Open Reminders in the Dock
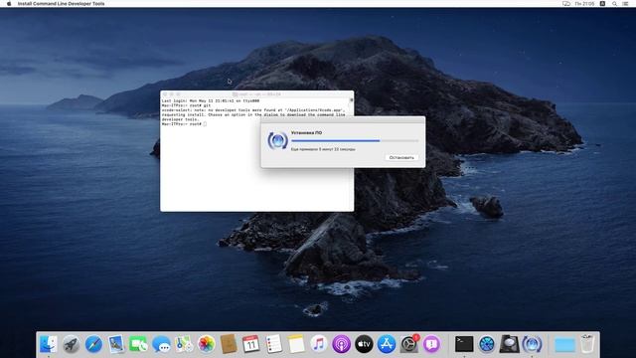 click(274, 344)
